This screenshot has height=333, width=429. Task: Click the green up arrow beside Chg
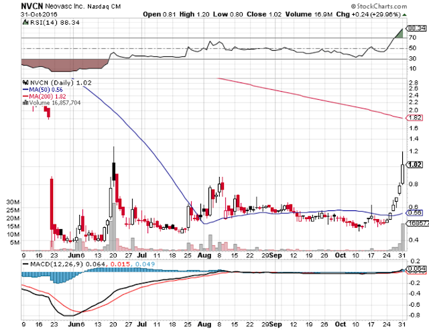(404, 15)
